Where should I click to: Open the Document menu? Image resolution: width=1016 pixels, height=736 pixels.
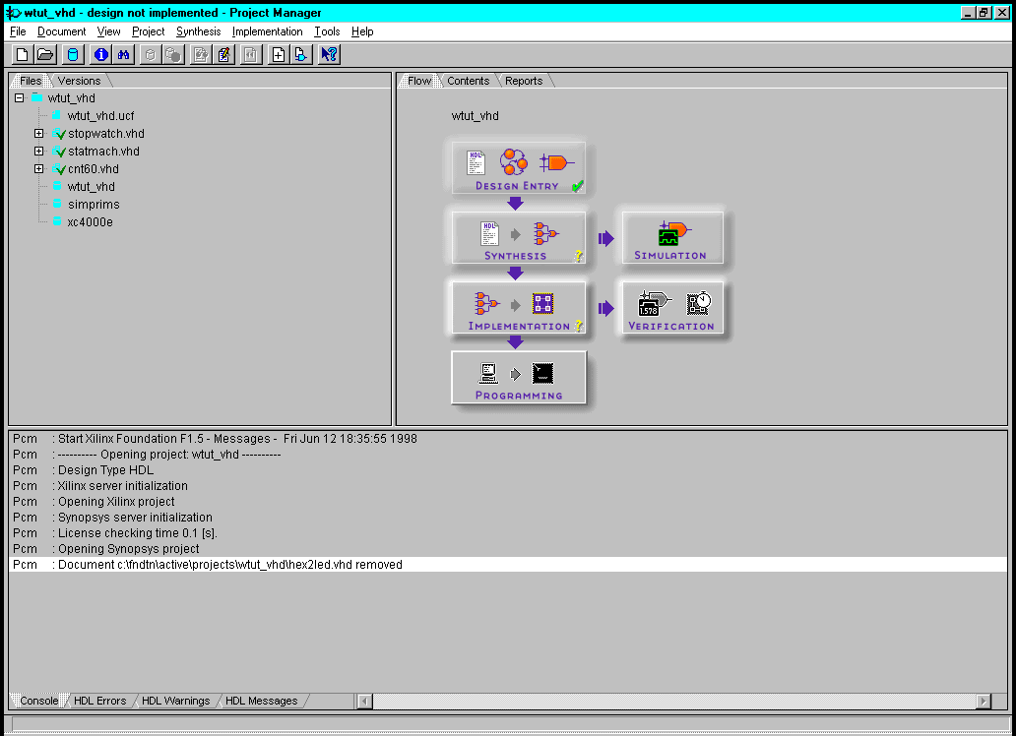pos(62,31)
